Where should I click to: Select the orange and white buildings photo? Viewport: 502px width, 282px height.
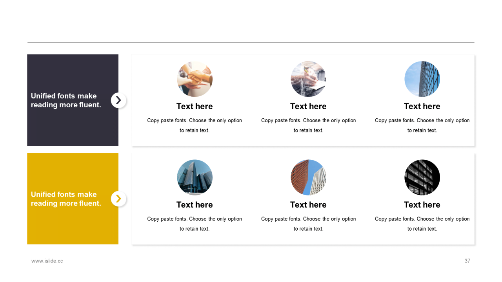(309, 177)
